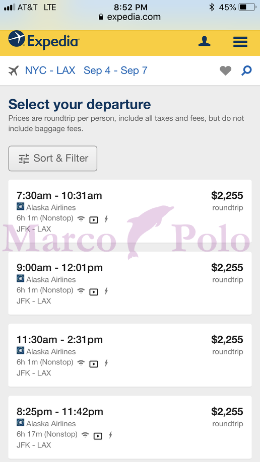Choose the 8:25pm - 11:42pm departure
260x462 pixels.
click(130, 427)
